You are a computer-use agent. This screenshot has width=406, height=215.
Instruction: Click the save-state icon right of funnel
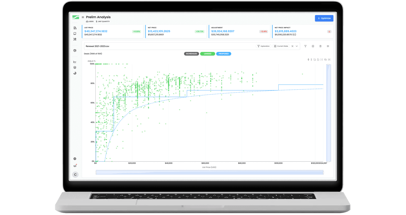click(x=313, y=46)
